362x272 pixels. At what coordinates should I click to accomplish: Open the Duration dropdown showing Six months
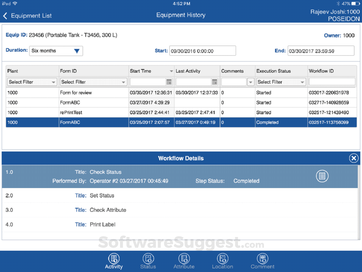(x=56, y=51)
